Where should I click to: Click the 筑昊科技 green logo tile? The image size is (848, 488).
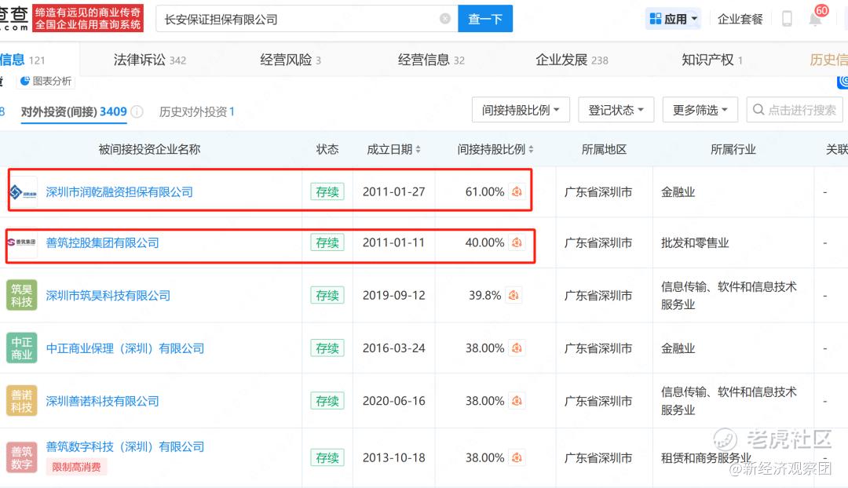pyautogui.click(x=22, y=295)
